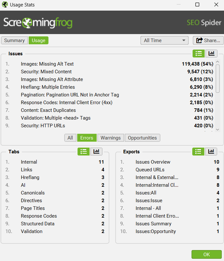Close the Usage Stats window

(x=216, y=4)
